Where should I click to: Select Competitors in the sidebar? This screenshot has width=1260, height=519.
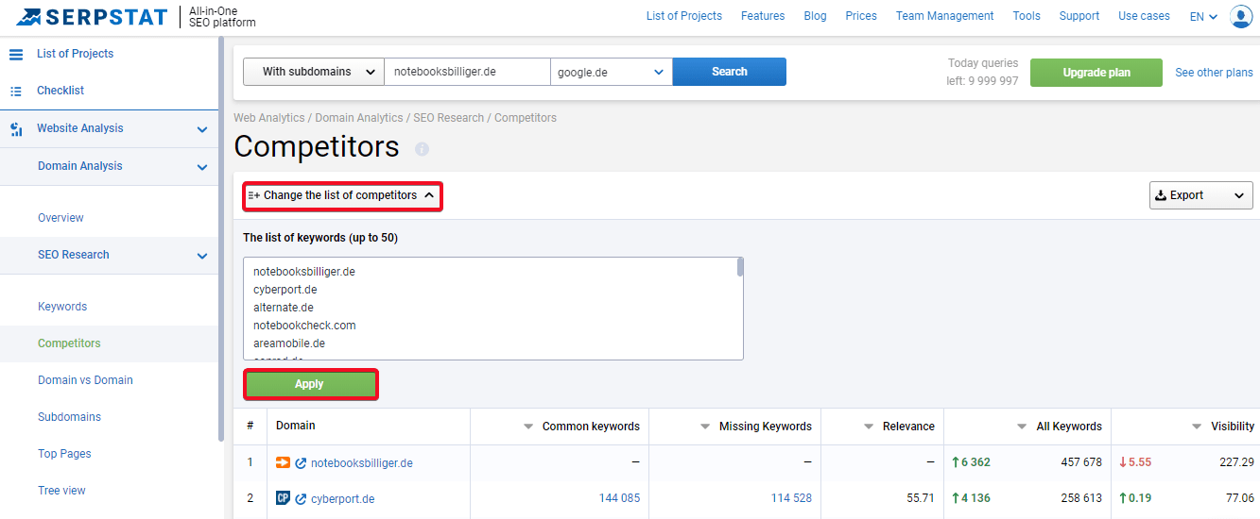point(69,343)
